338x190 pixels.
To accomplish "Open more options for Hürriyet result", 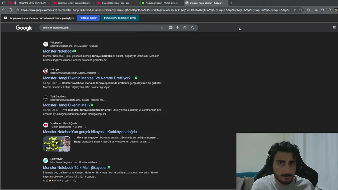I will click(99, 73).
